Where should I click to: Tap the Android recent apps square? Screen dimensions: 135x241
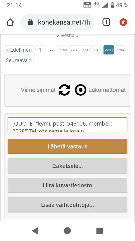click(x=100, y=231)
